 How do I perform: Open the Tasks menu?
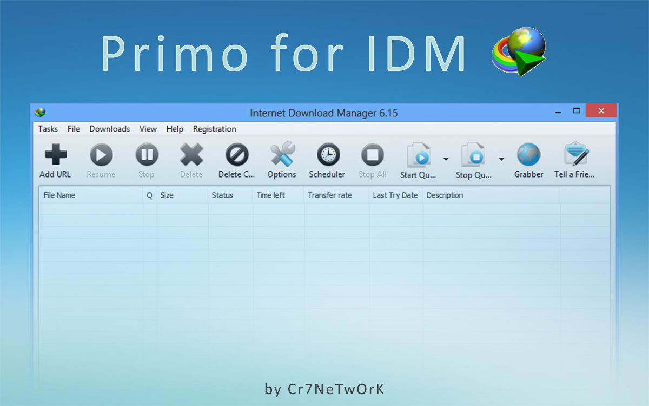coord(48,129)
